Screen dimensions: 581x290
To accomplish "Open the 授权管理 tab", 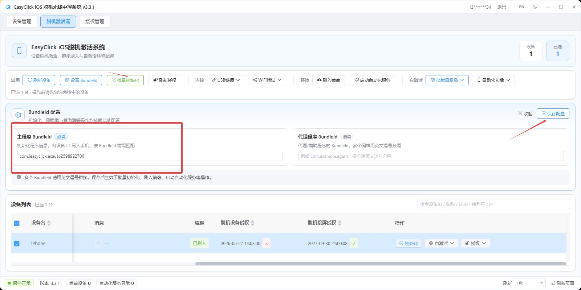I will pos(95,21).
